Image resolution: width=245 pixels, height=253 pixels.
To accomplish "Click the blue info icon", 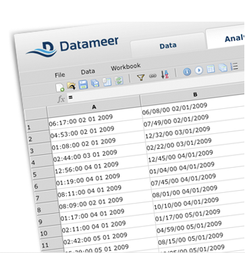I will [187, 72].
